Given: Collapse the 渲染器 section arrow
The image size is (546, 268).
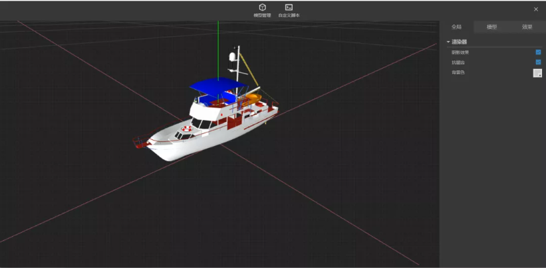Looking at the screenshot, I should [448, 42].
